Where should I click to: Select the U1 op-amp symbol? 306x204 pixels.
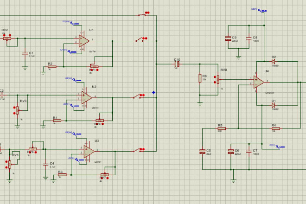[84, 41]
